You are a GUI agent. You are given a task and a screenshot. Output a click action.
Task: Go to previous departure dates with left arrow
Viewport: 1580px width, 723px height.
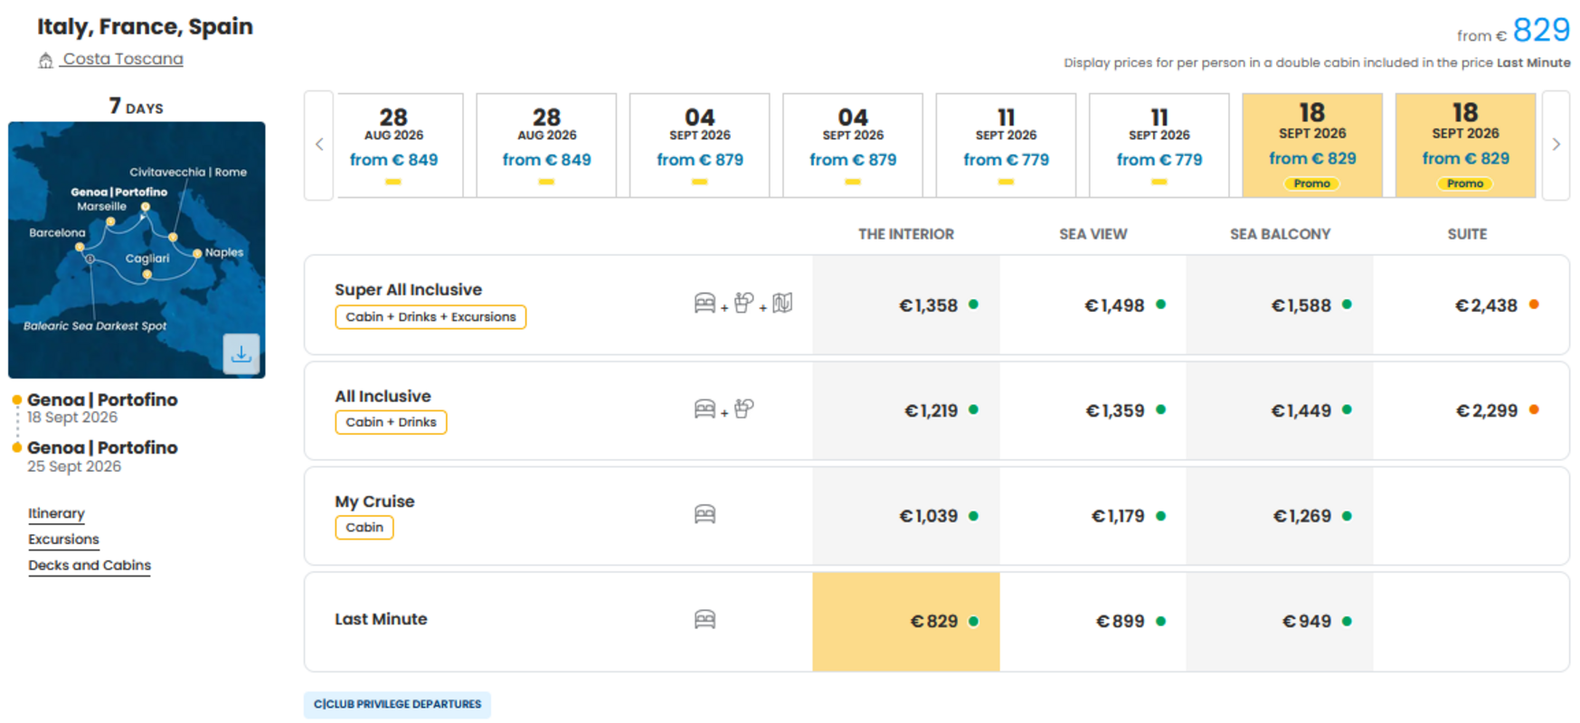pyautogui.click(x=319, y=145)
